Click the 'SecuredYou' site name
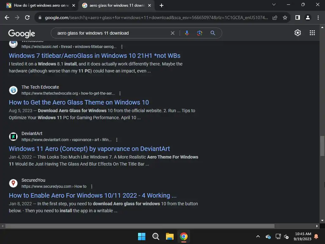 (33, 180)
